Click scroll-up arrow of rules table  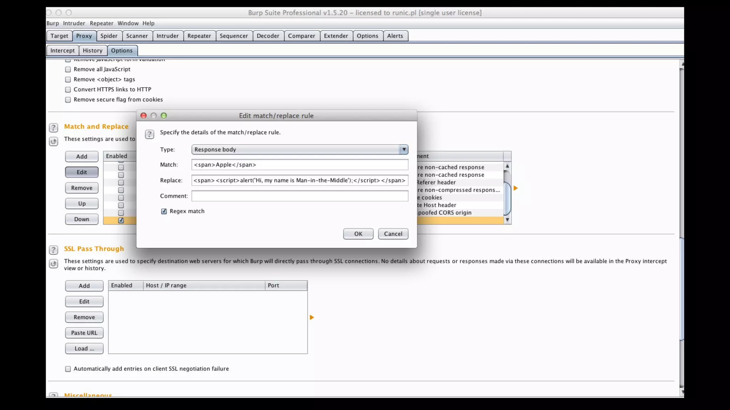507,166
